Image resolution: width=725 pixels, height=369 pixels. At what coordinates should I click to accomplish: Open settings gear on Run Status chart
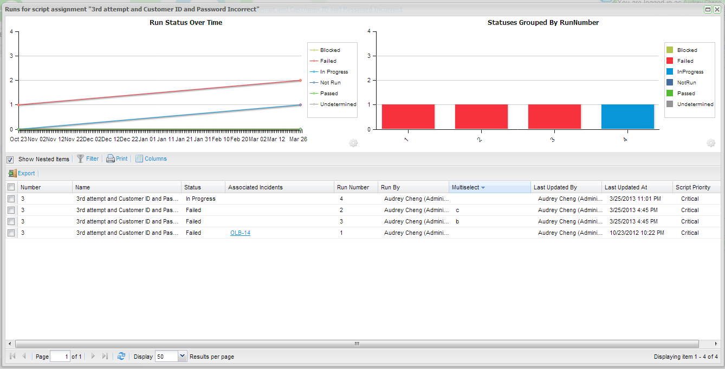click(x=353, y=143)
